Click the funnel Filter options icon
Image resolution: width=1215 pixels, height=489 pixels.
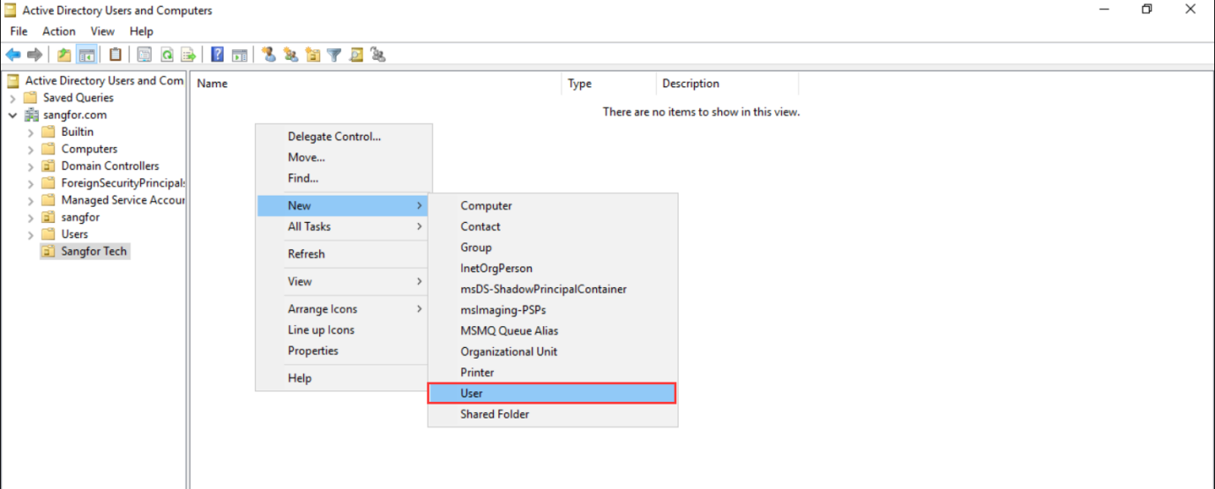[334, 55]
